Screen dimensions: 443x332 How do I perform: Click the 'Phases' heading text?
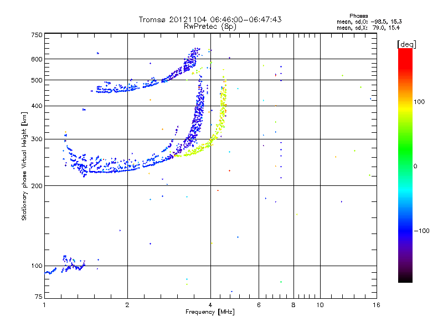tap(358, 16)
